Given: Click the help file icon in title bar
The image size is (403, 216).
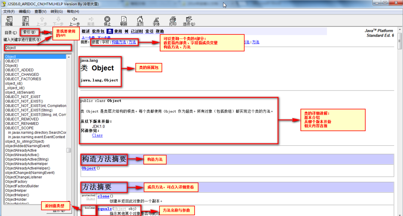Looking at the screenshot, I should (x=4, y=4).
